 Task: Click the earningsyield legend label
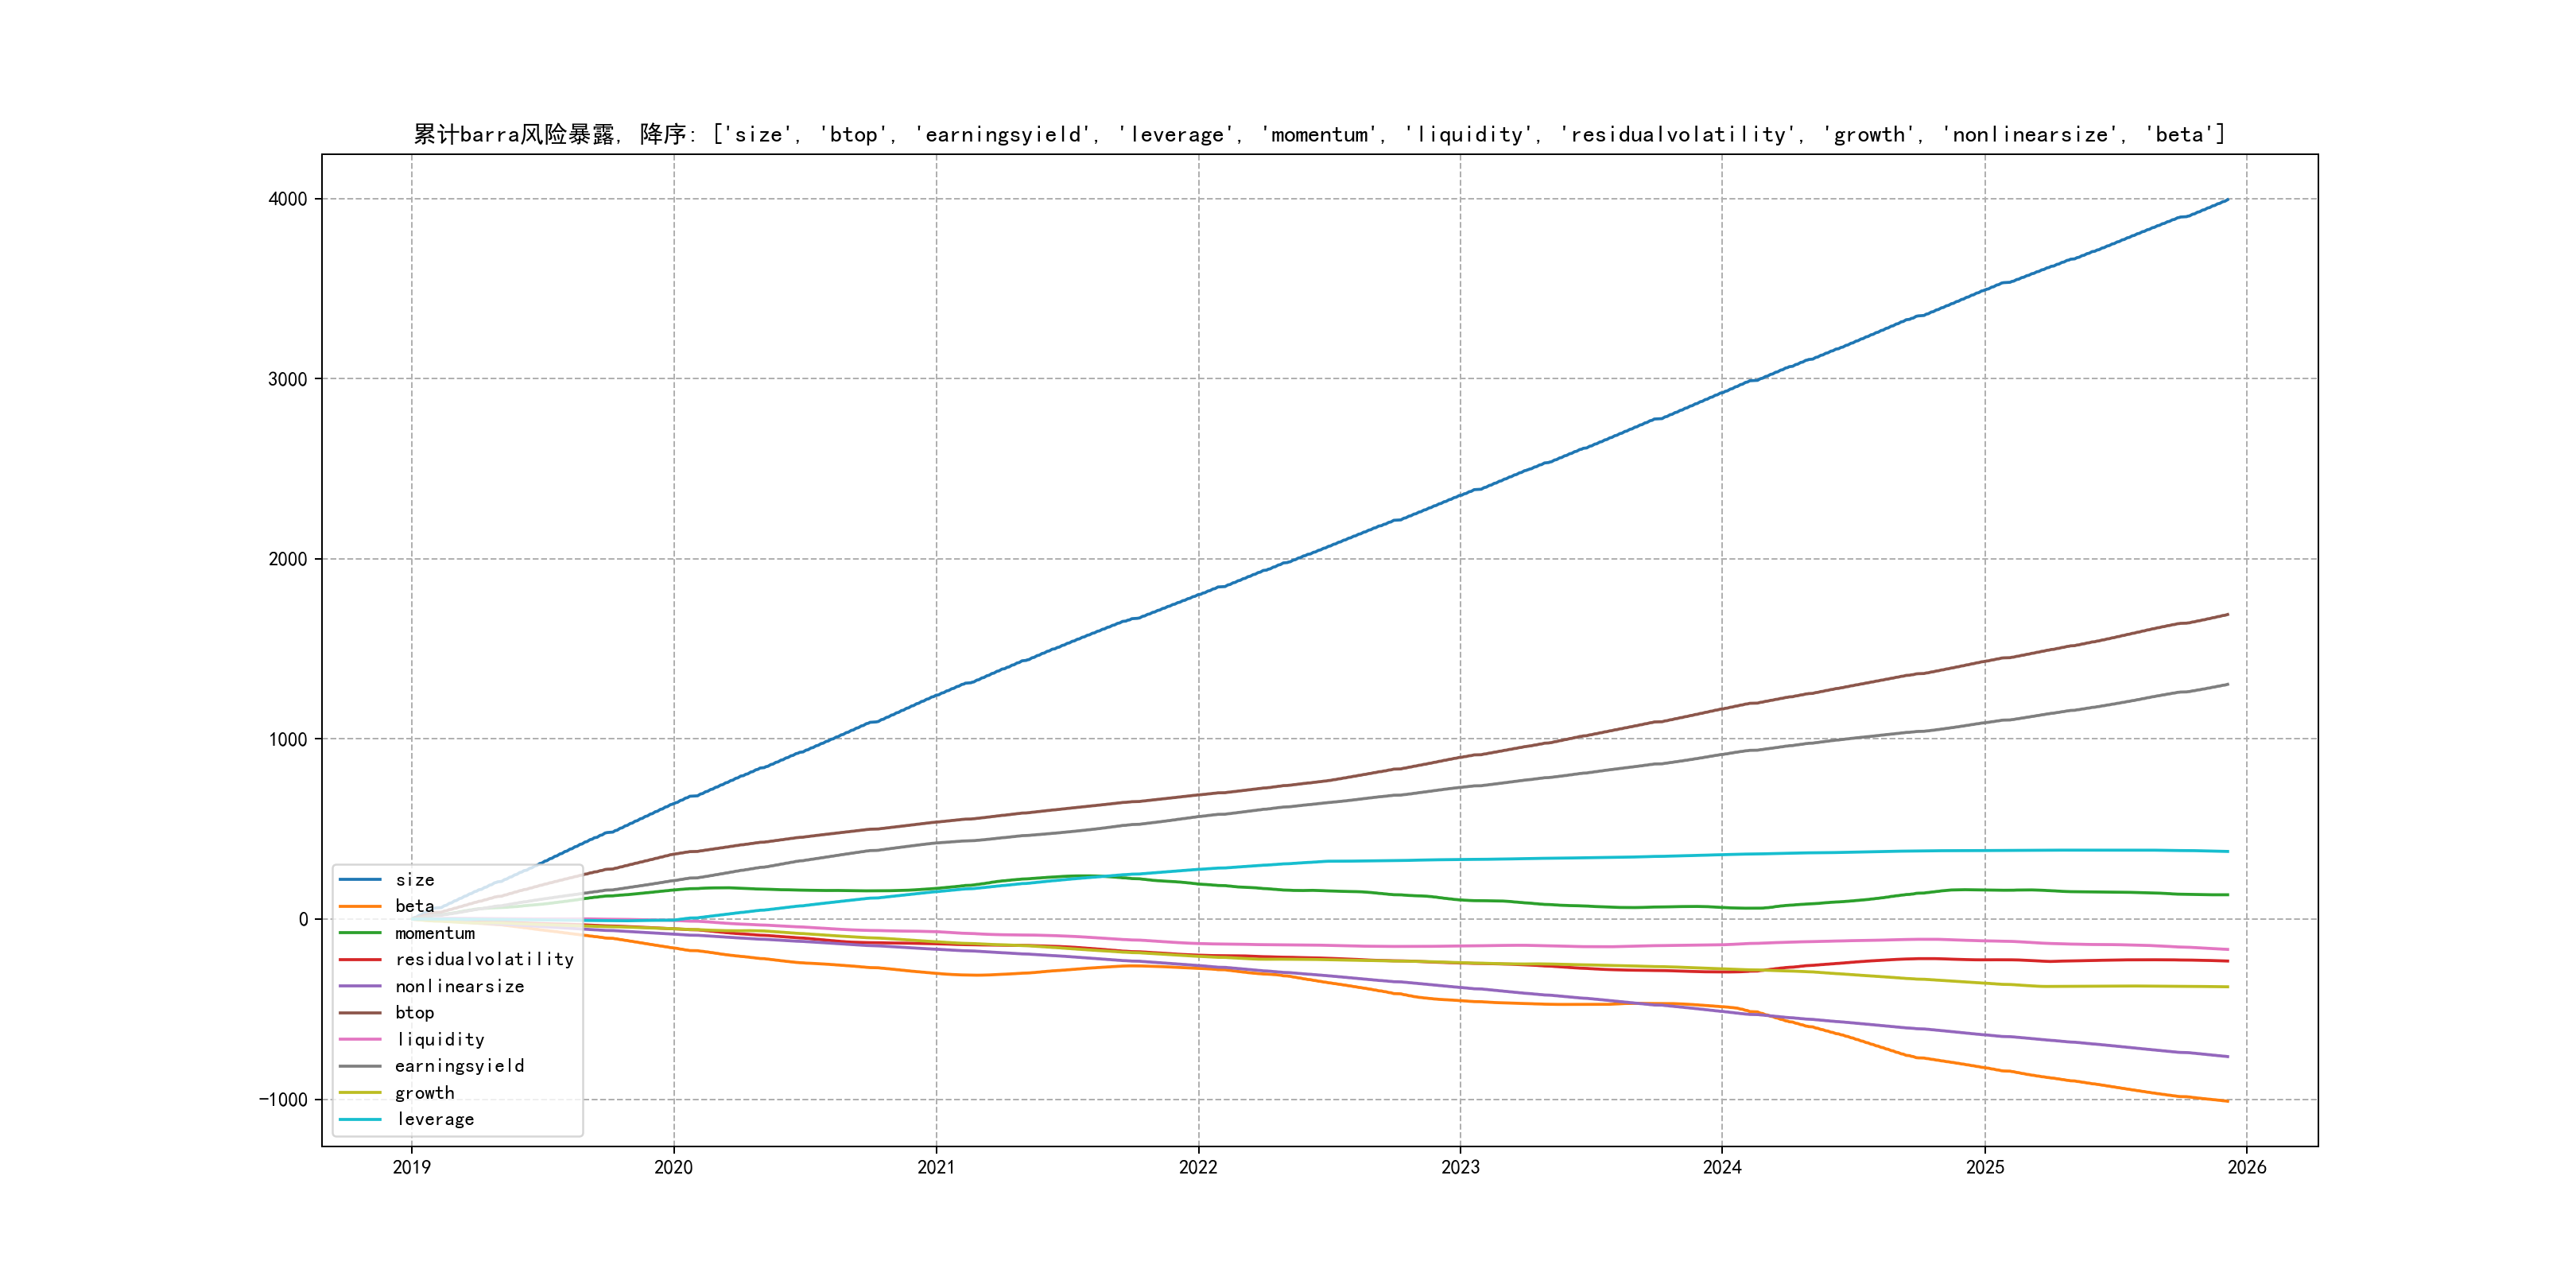click(459, 1066)
